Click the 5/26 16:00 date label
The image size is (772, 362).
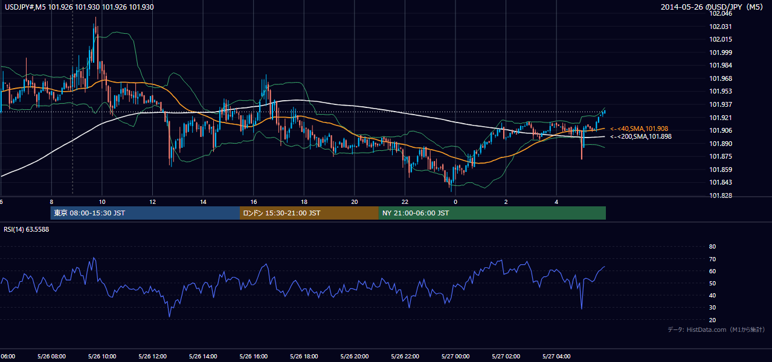pos(254,357)
